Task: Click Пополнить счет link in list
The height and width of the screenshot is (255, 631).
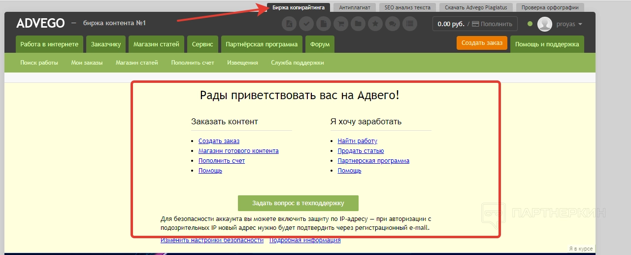Action: (222, 161)
